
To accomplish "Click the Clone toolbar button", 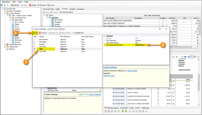I will [x=51, y=5].
